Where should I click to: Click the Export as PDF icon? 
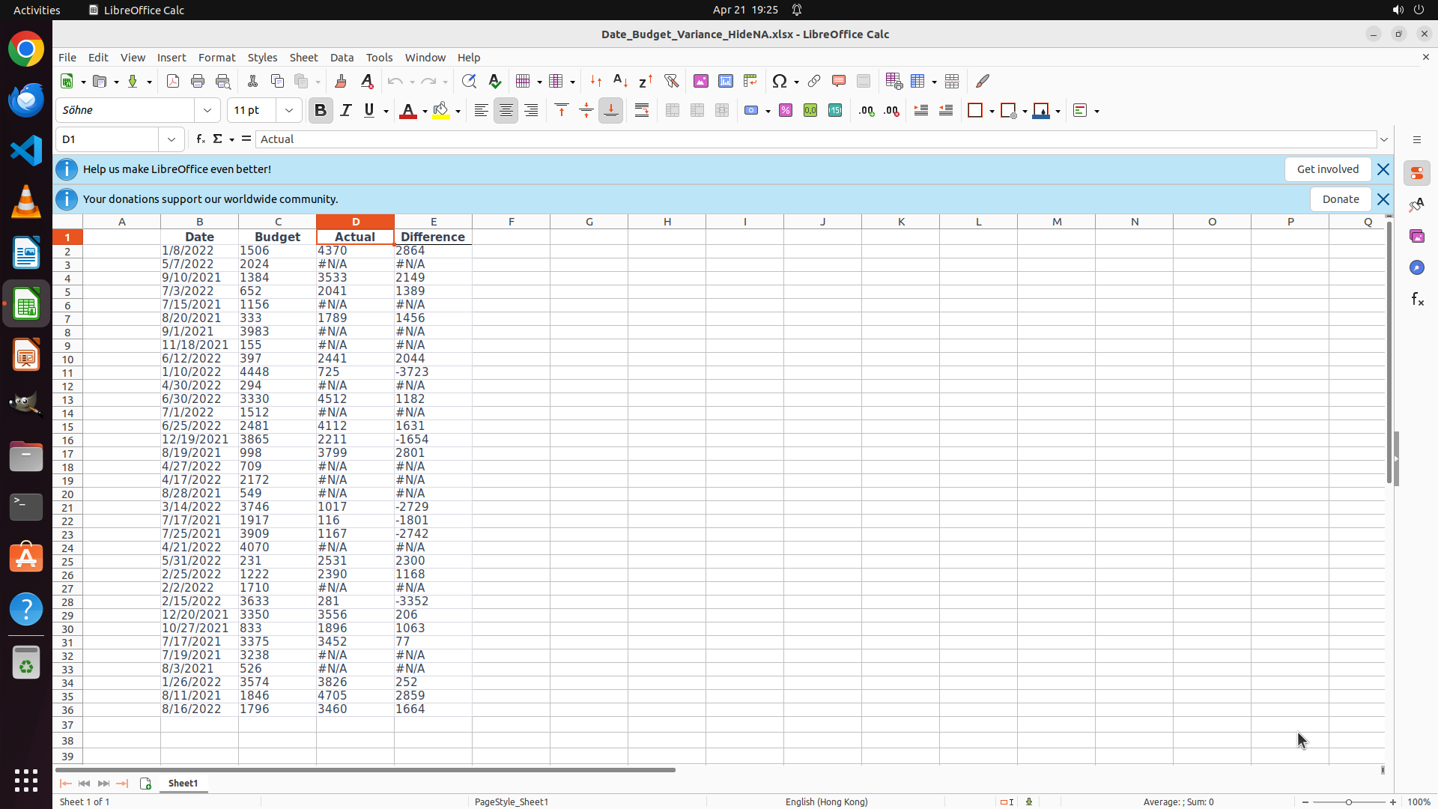pos(173,81)
